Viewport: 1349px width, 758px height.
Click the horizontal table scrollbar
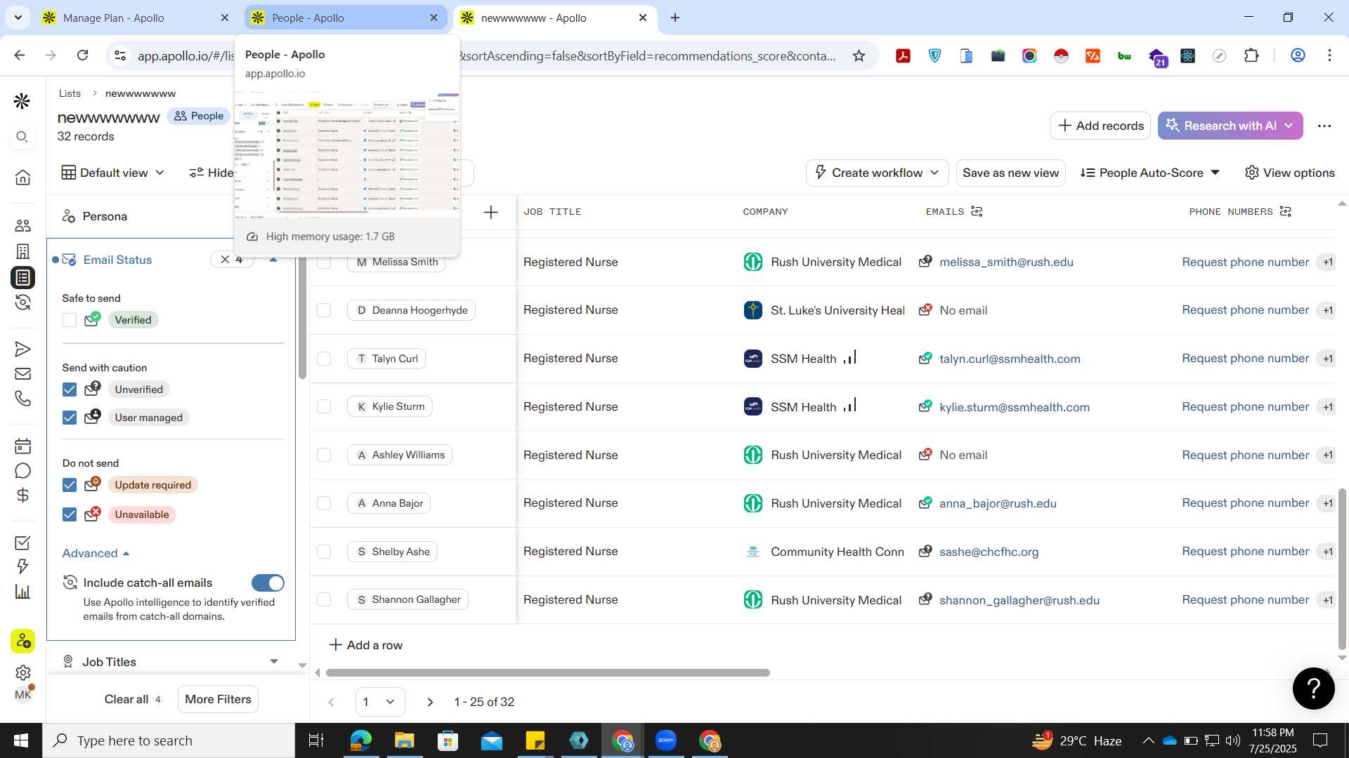[548, 672]
